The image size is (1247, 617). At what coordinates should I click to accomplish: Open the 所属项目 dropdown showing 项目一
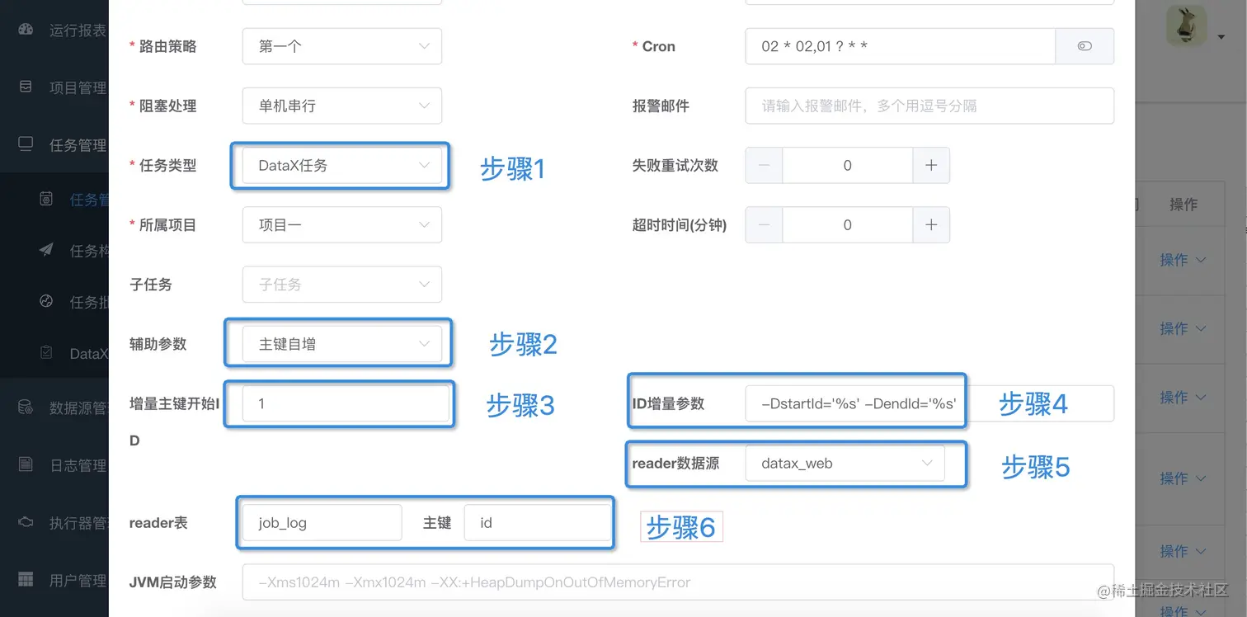341,224
